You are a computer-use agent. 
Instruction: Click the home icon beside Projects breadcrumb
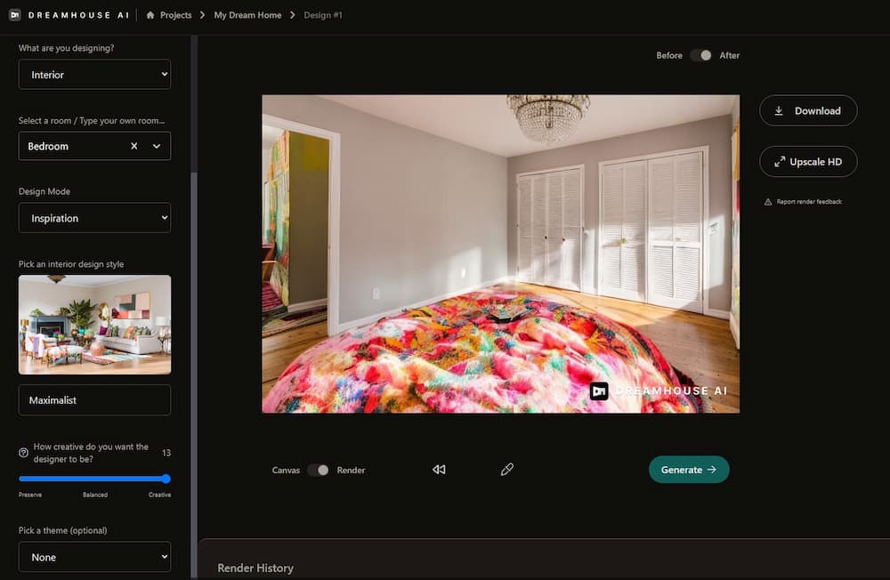click(x=151, y=14)
